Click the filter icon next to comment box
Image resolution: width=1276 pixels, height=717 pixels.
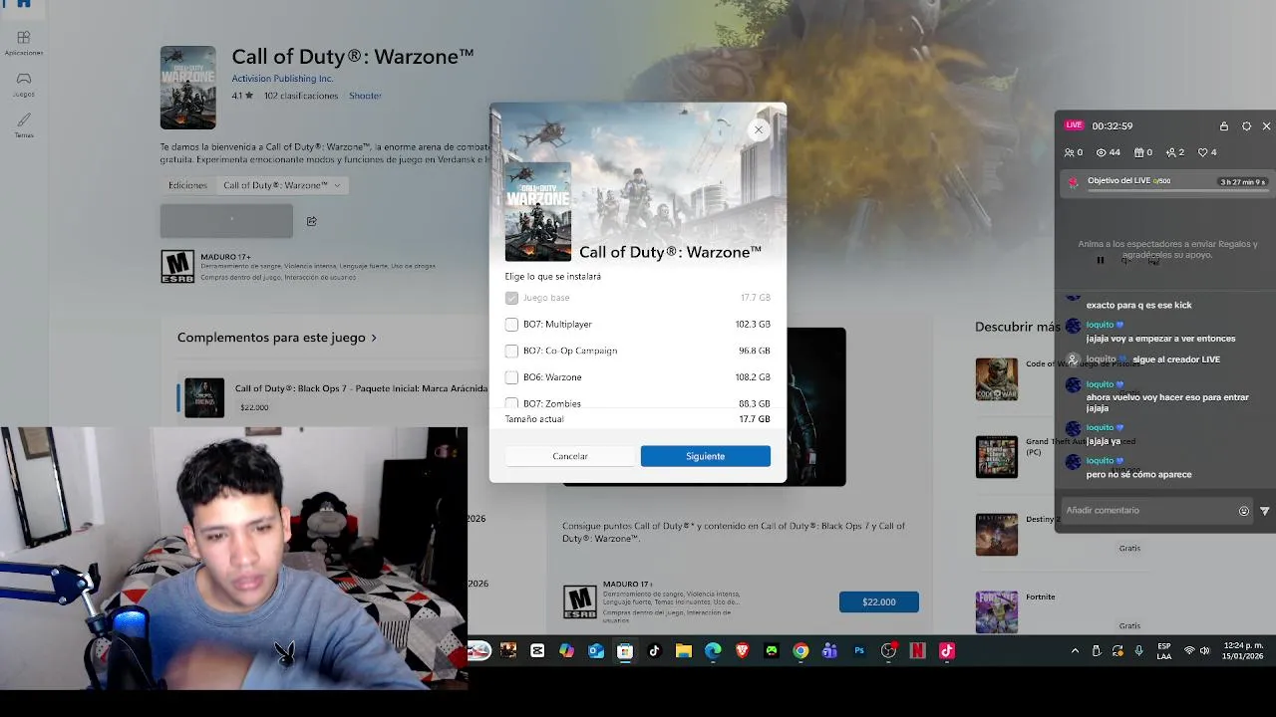point(1265,511)
